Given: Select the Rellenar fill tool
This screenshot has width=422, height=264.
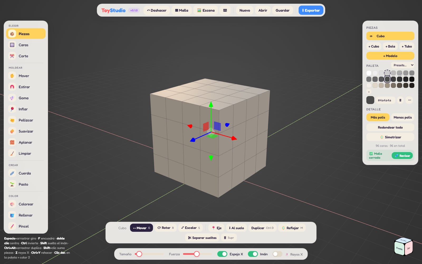Looking at the screenshot, I should [26, 215].
